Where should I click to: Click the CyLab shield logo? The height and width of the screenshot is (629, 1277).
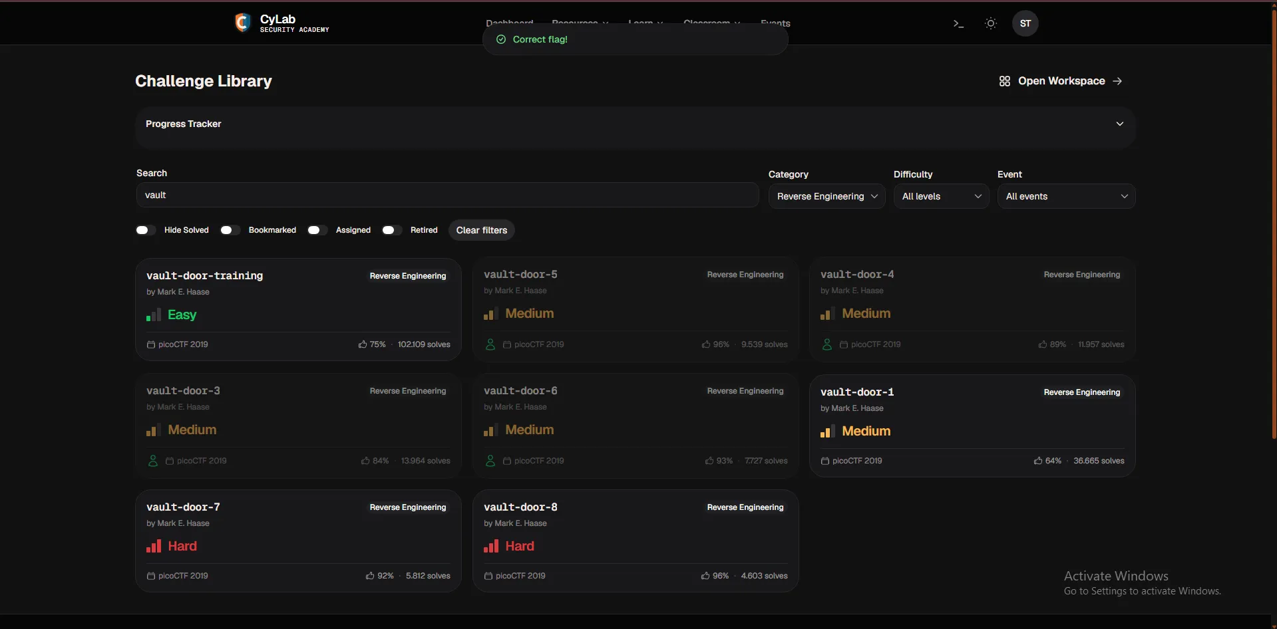click(x=243, y=23)
